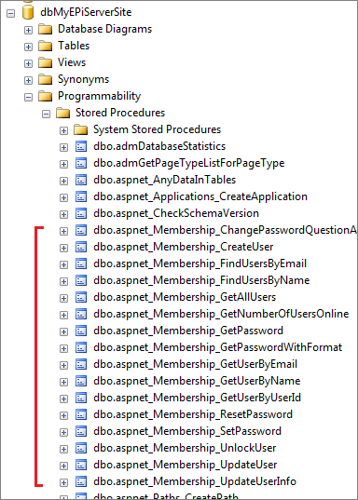Click procedure icon for Membership_FindUsersByEmail

(x=81, y=264)
